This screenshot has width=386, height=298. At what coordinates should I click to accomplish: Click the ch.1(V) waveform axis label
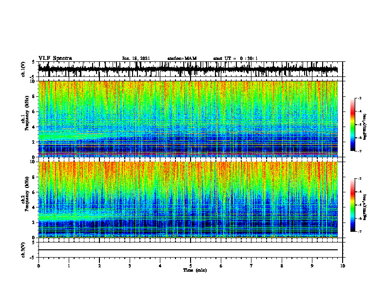23,69
